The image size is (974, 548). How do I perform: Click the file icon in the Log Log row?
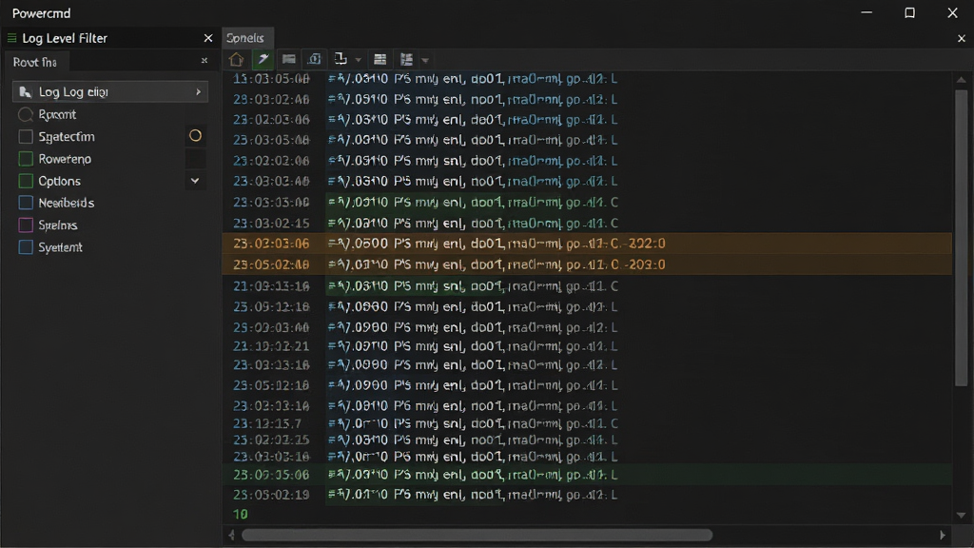tap(26, 92)
